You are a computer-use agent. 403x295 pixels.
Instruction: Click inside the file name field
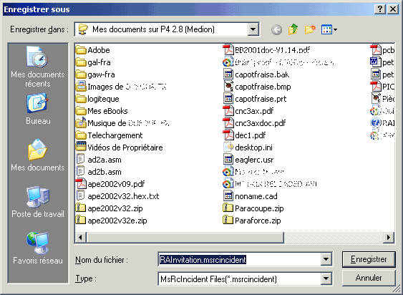240,259
